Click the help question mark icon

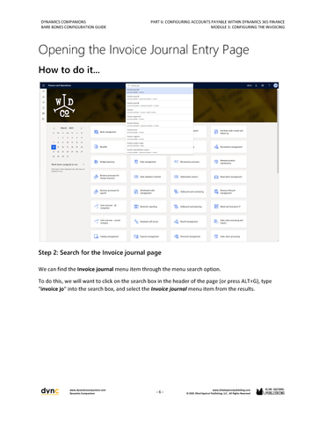tap(269, 85)
